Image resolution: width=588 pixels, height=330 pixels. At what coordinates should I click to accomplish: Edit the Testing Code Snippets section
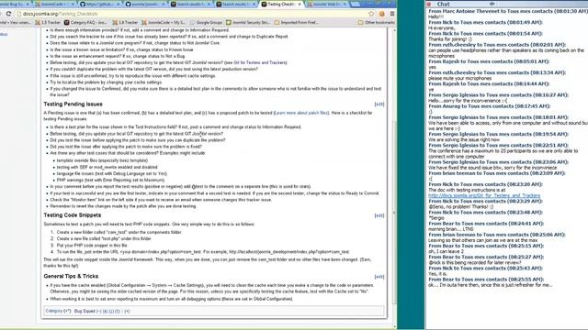(x=379, y=215)
